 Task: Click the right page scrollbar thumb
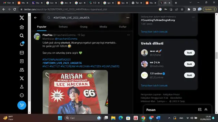(x=217, y=56)
